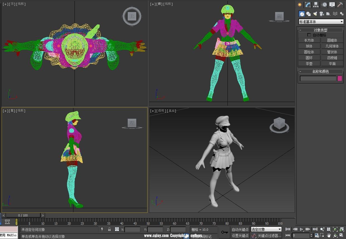Click the Zoom Extents Selected tool
This screenshot has height=239, width=346.
(x=335, y=229)
